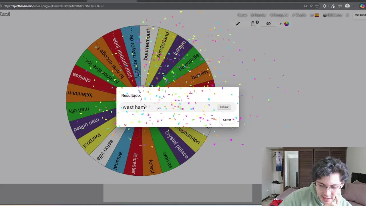Screen dimensions: 366x206
Task: Open the Spanish flag language selector
Action: click(x=315, y=15)
